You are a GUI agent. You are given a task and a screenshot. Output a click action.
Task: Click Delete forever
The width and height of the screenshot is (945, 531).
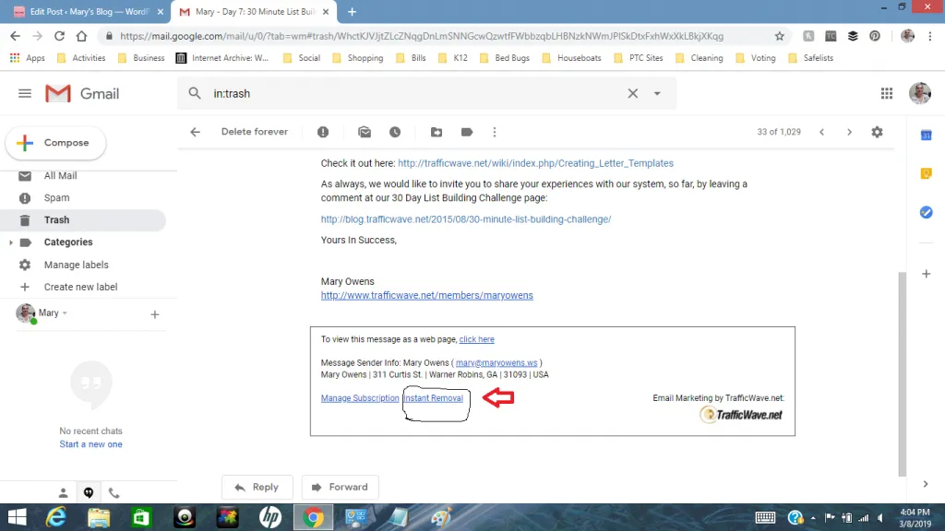click(x=255, y=132)
